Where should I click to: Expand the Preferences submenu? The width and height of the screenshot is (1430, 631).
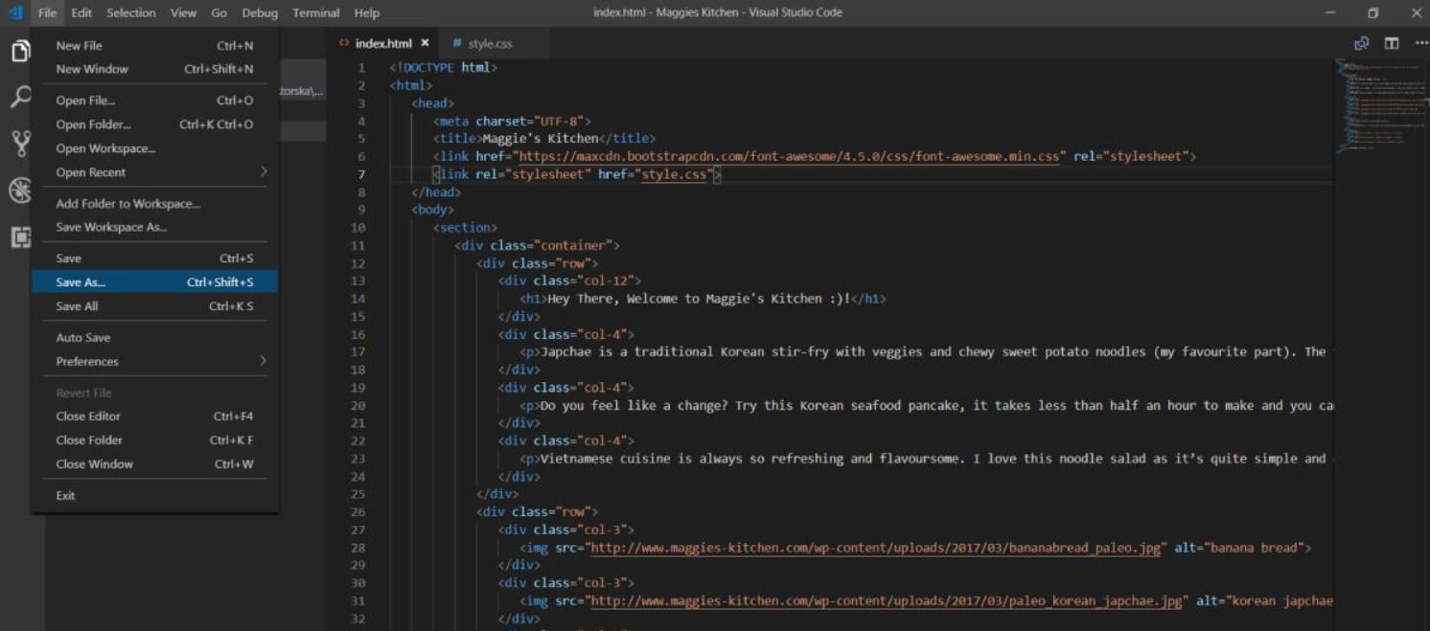point(87,361)
